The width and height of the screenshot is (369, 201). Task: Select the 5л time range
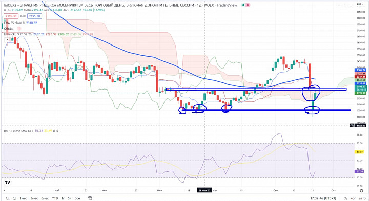coord(69,198)
